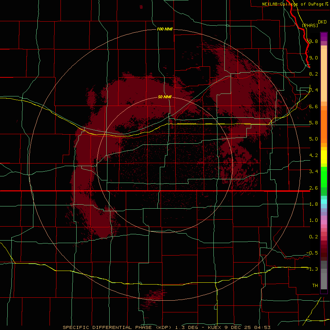The height and width of the screenshot is (330, 330).
Task: Click the 8.2 value on the scale
Action: (313, 74)
